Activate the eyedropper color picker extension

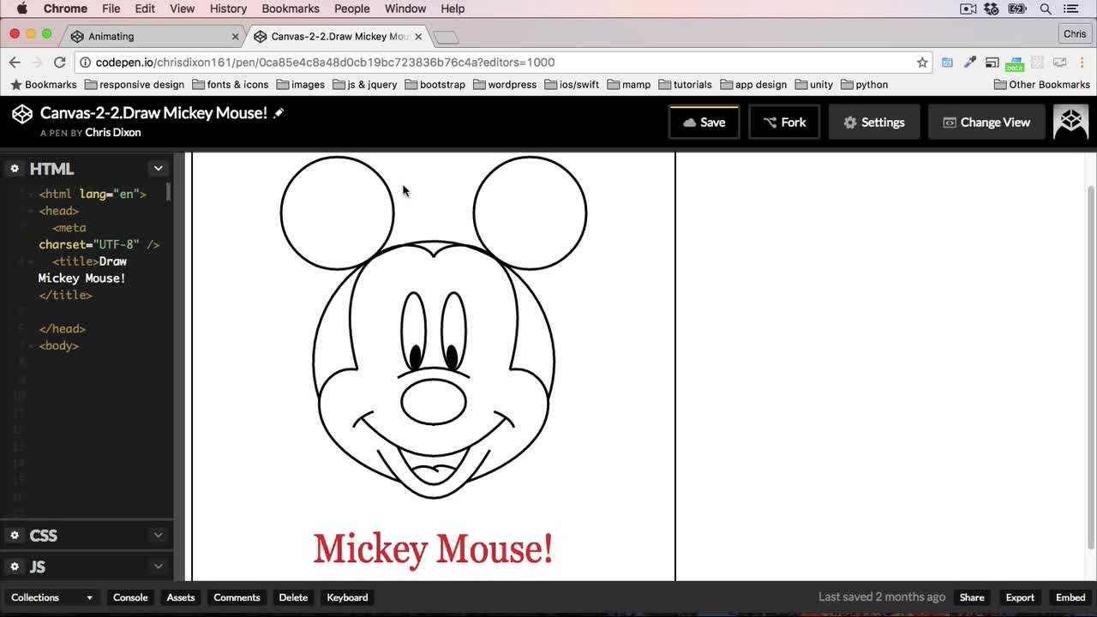tap(969, 63)
